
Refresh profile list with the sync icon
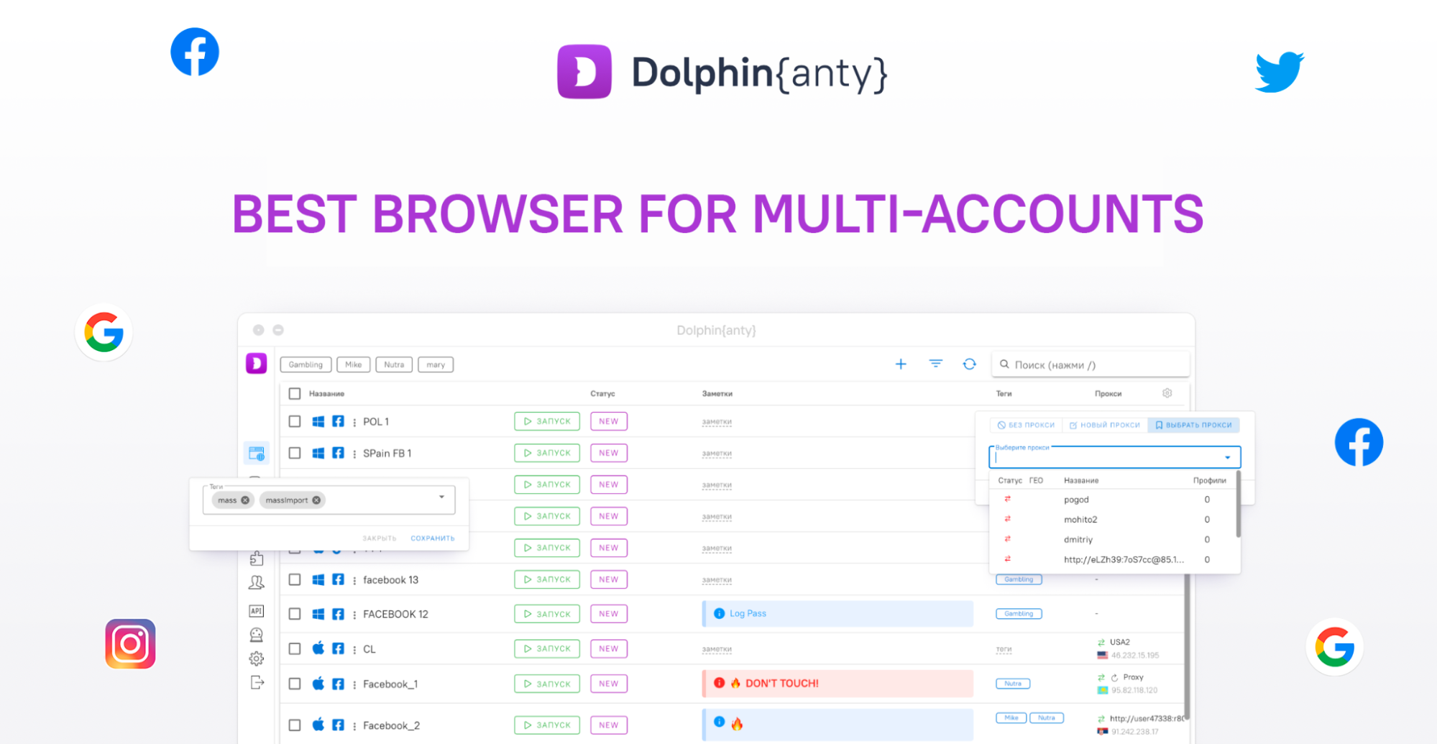pyautogui.click(x=969, y=364)
